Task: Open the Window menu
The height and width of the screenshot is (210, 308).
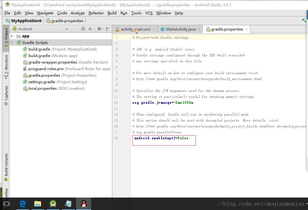Action: click(x=164, y=13)
